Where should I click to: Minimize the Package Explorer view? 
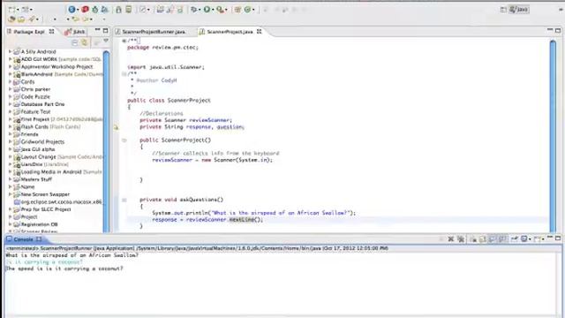pos(97,30)
